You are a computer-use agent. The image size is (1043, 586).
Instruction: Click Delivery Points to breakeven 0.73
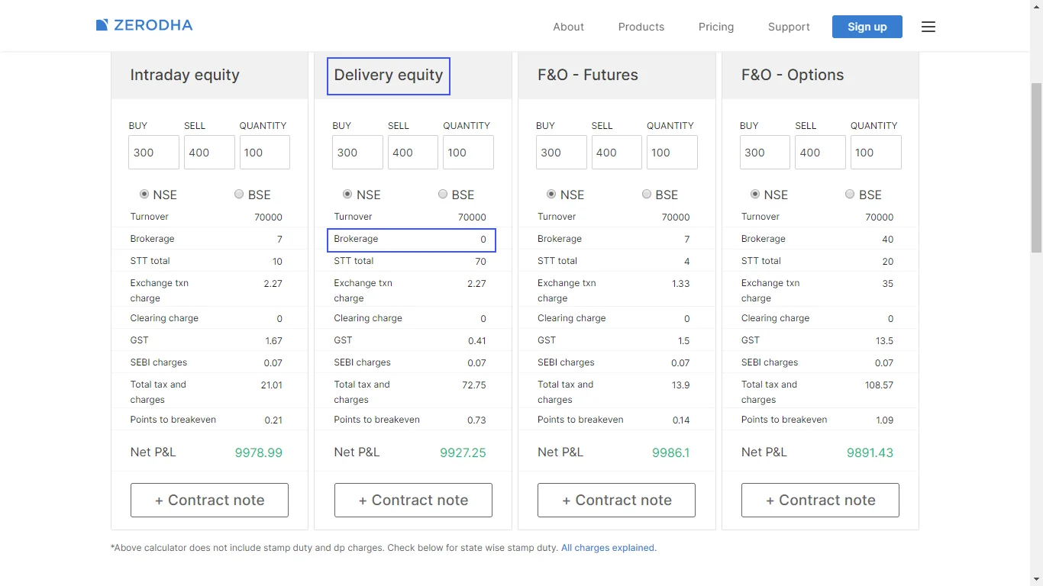pos(476,420)
